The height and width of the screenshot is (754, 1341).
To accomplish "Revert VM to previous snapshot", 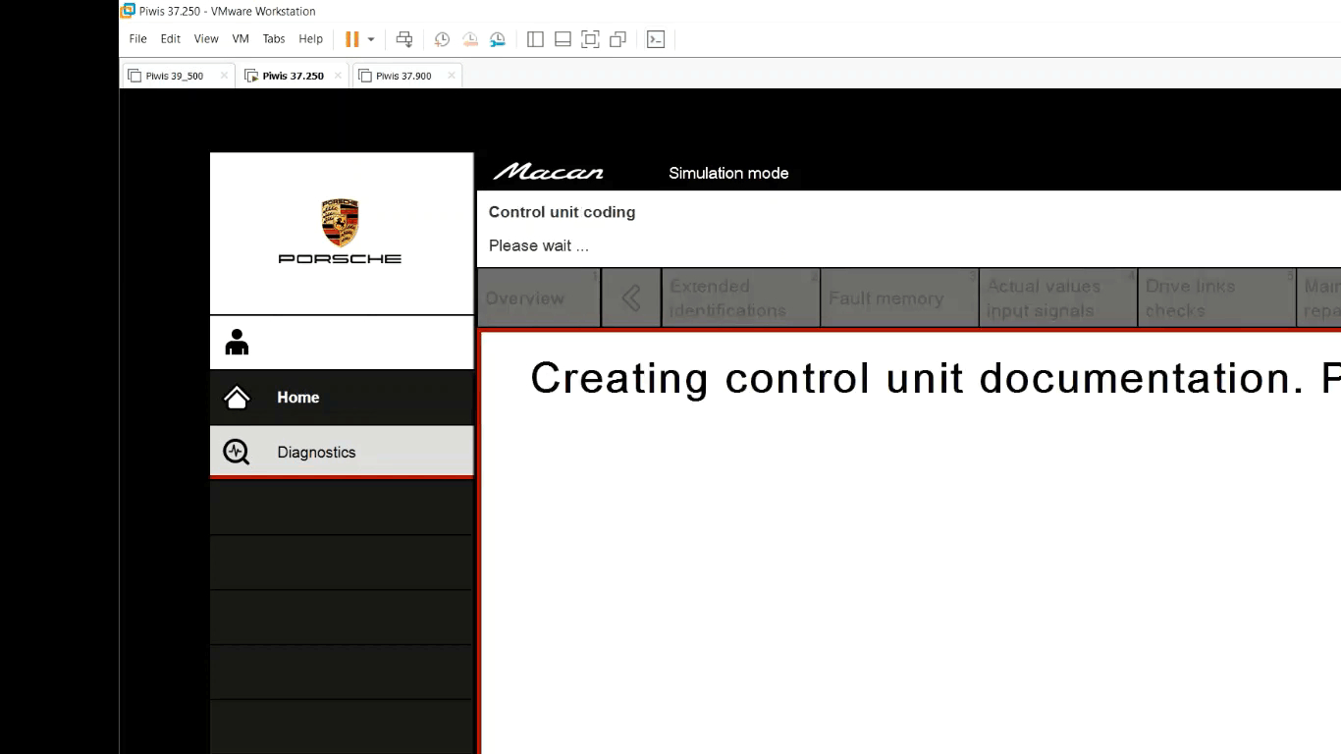I will pyautogui.click(x=470, y=39).
